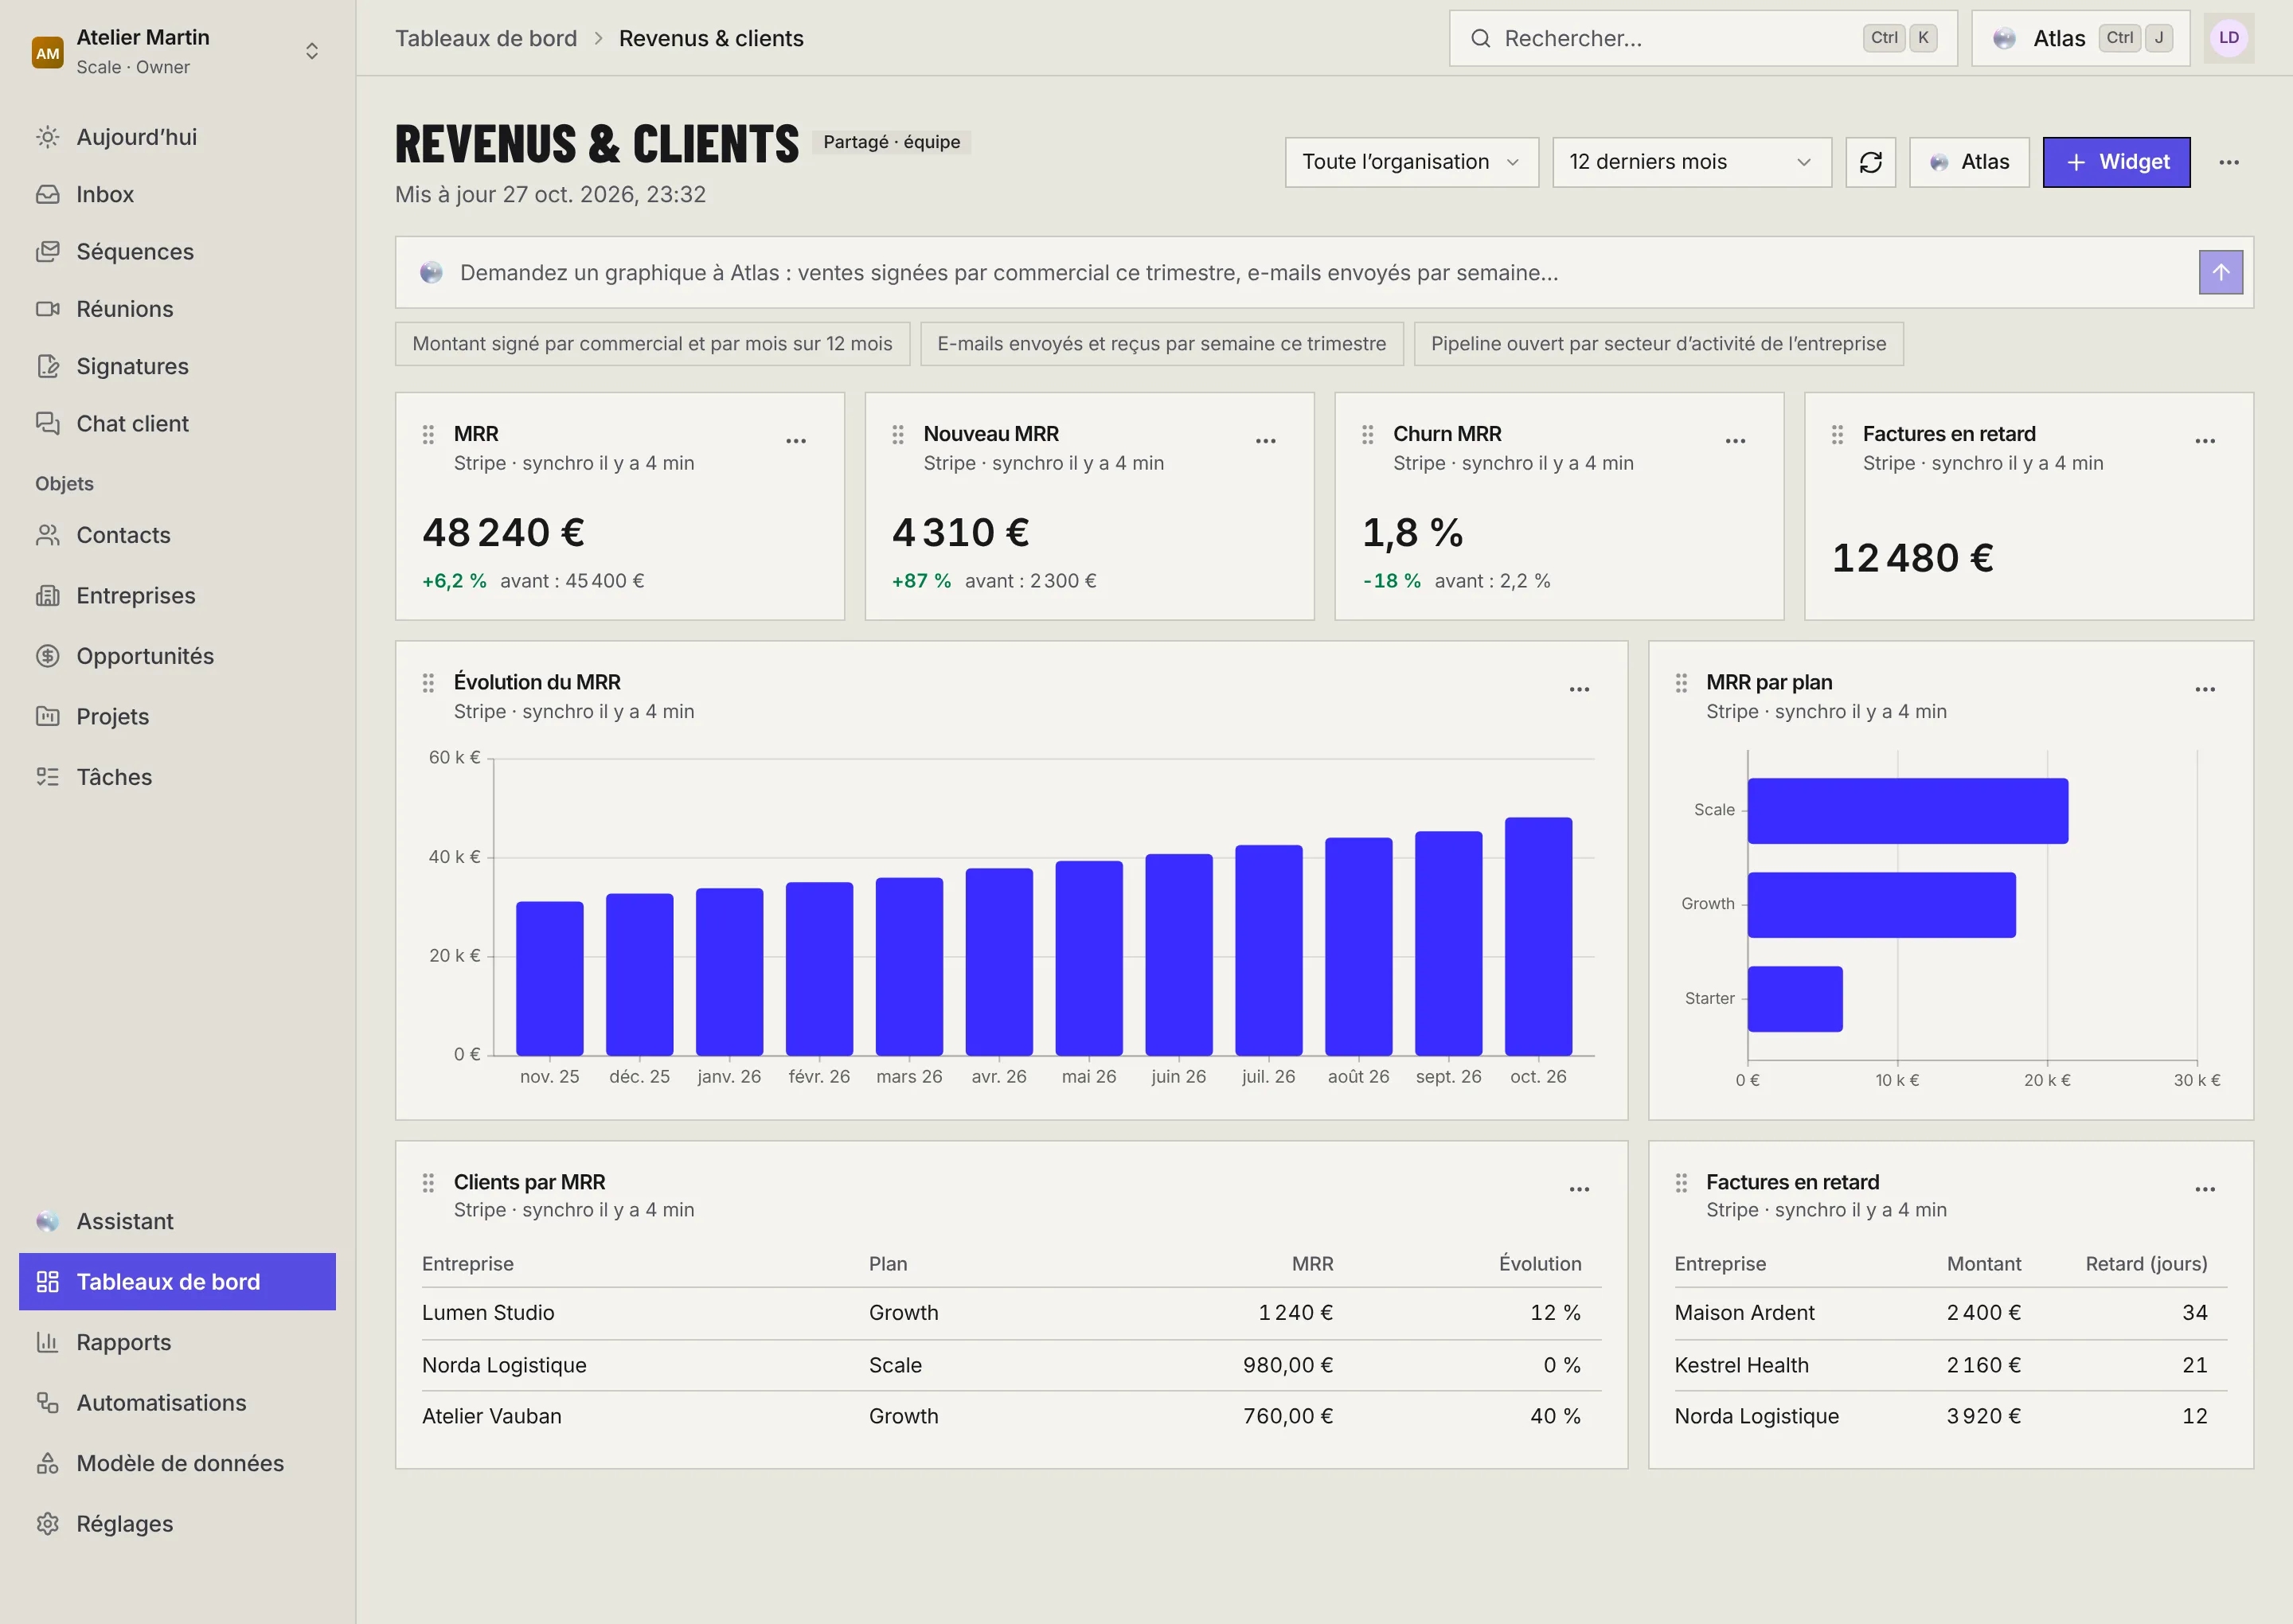The image size is (2293, 1624).
Task: Click the Atlas button next to refresh
Action: pos(1968,162)
